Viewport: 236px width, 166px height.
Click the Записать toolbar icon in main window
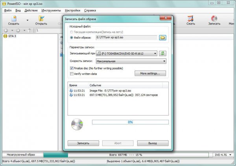click(214, 20)
